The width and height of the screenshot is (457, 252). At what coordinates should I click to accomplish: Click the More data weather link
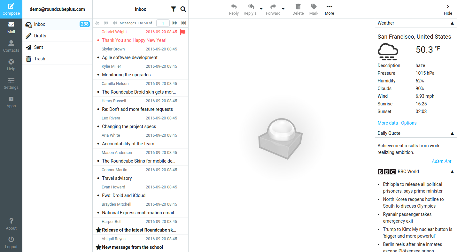click(x=388, y=123)
